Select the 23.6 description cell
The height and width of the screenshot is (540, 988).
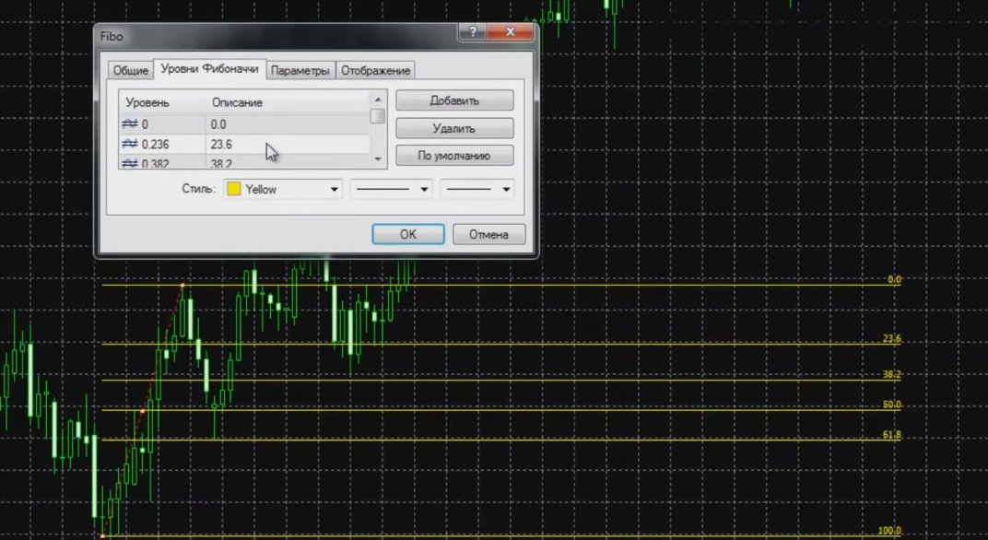point(288,145)
